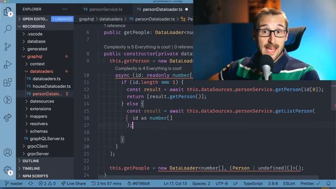Click Prettier status item
This screenshot has width=336, height=189.
pyautogui.click(x=310, y=183)
